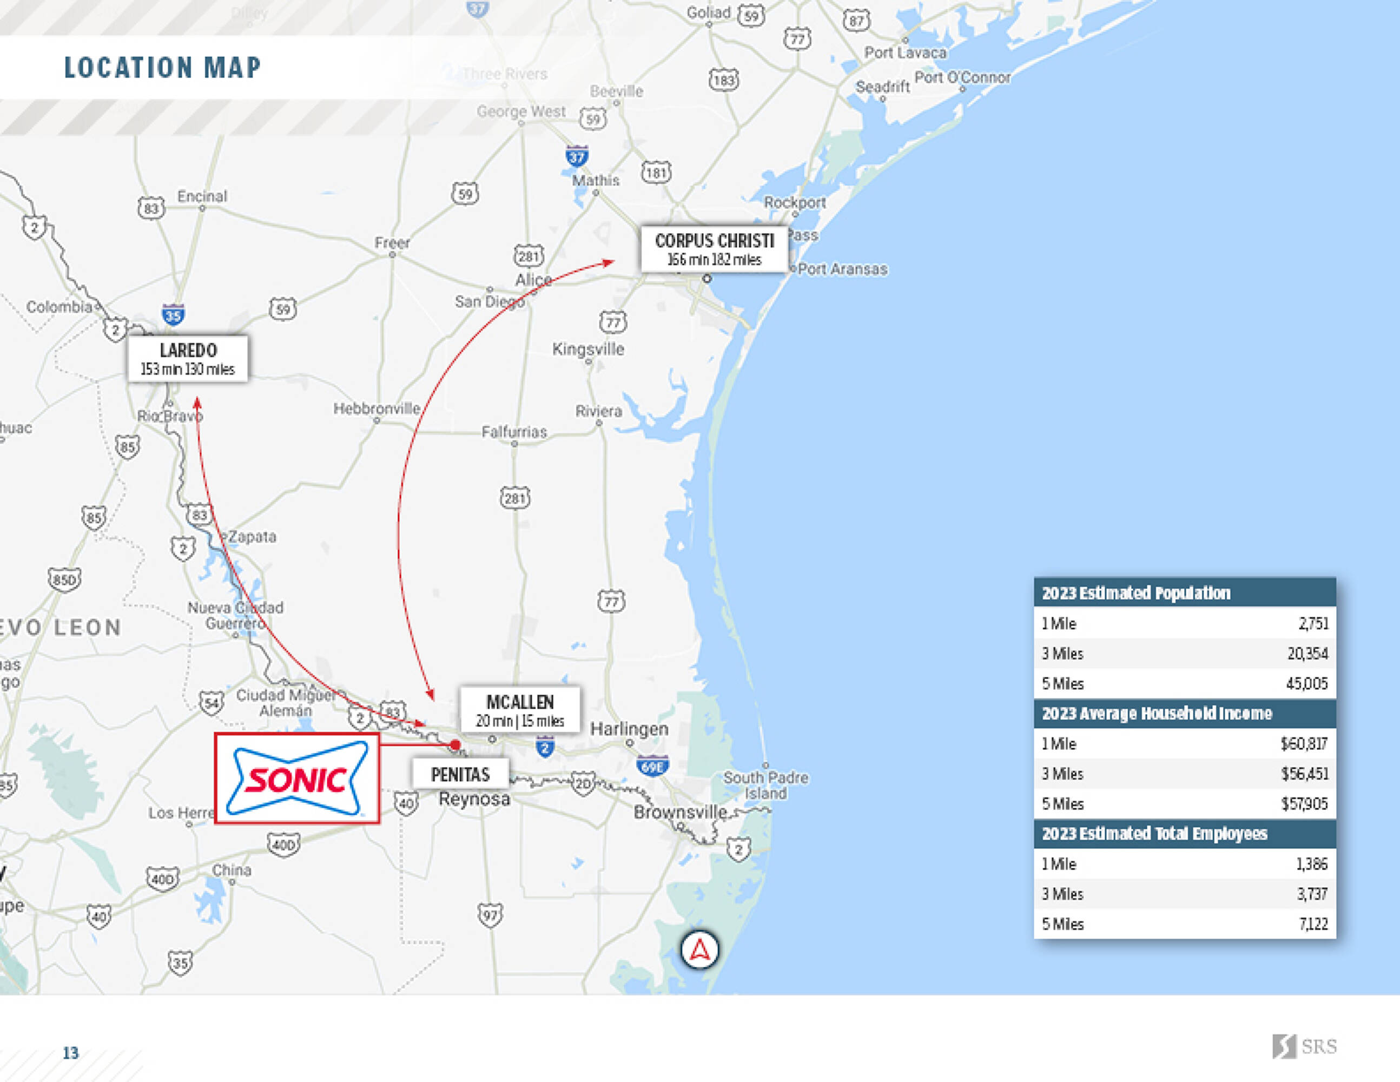Click the Interstate 69E shield near Harlingen
Image resolution: width=1400 pixels, height=1082 pixels.
click(x=652, y=766)
